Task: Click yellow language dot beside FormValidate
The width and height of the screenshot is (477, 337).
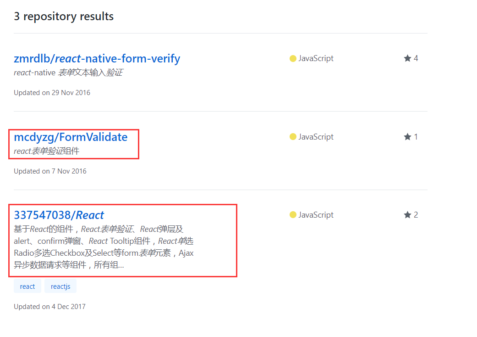Action: click(x=293, y=137)
